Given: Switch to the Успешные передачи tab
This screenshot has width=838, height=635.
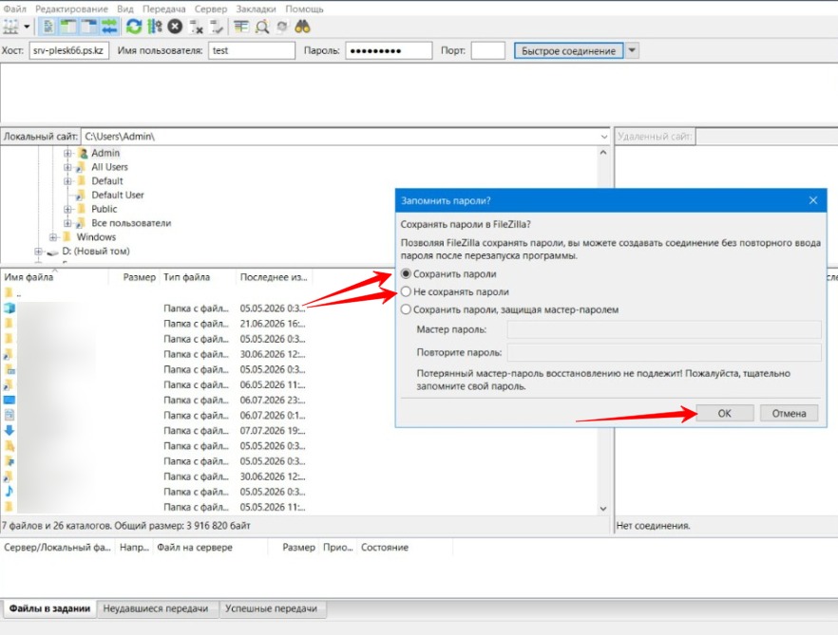Looking at the screenshot, I should [x=271, y=608].
